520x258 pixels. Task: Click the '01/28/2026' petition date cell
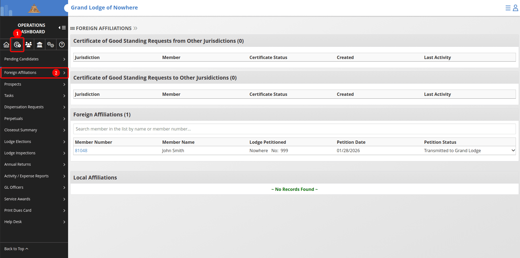click(x=348, y=151)
